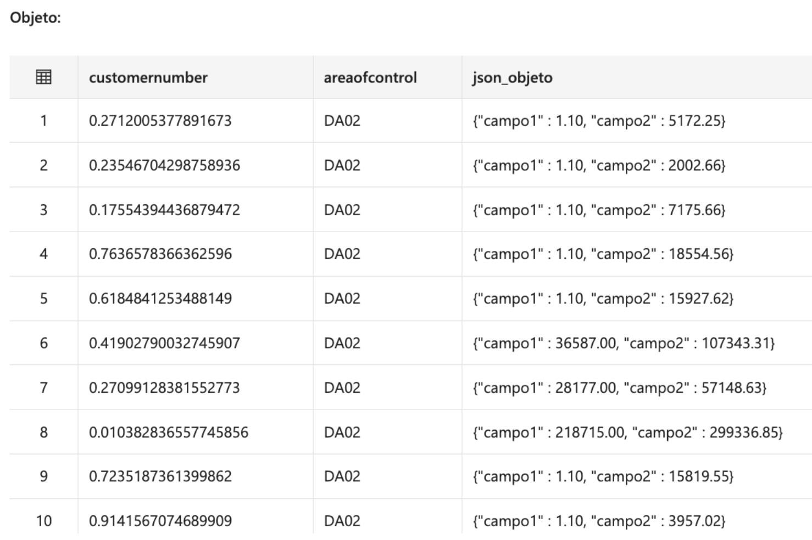This screenshot has width=812, height=540.
Task: Select row number 4
Action: tap(43, 254)
